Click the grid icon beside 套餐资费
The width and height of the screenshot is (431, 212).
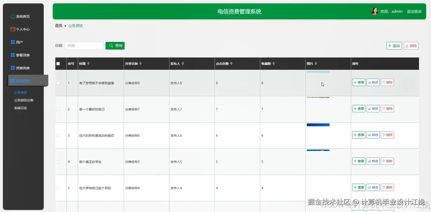click(x=13, y=55)
